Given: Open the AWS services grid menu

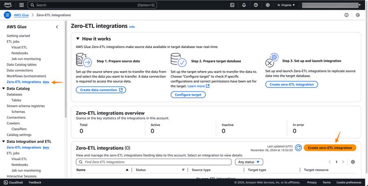Looking at the screenshot, I should click(21, 5).
